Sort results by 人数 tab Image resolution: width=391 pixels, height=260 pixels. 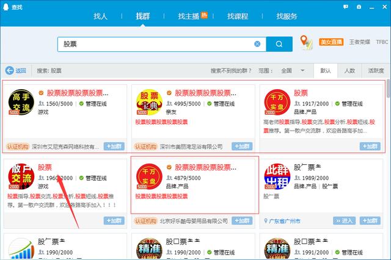coord(349,71)
